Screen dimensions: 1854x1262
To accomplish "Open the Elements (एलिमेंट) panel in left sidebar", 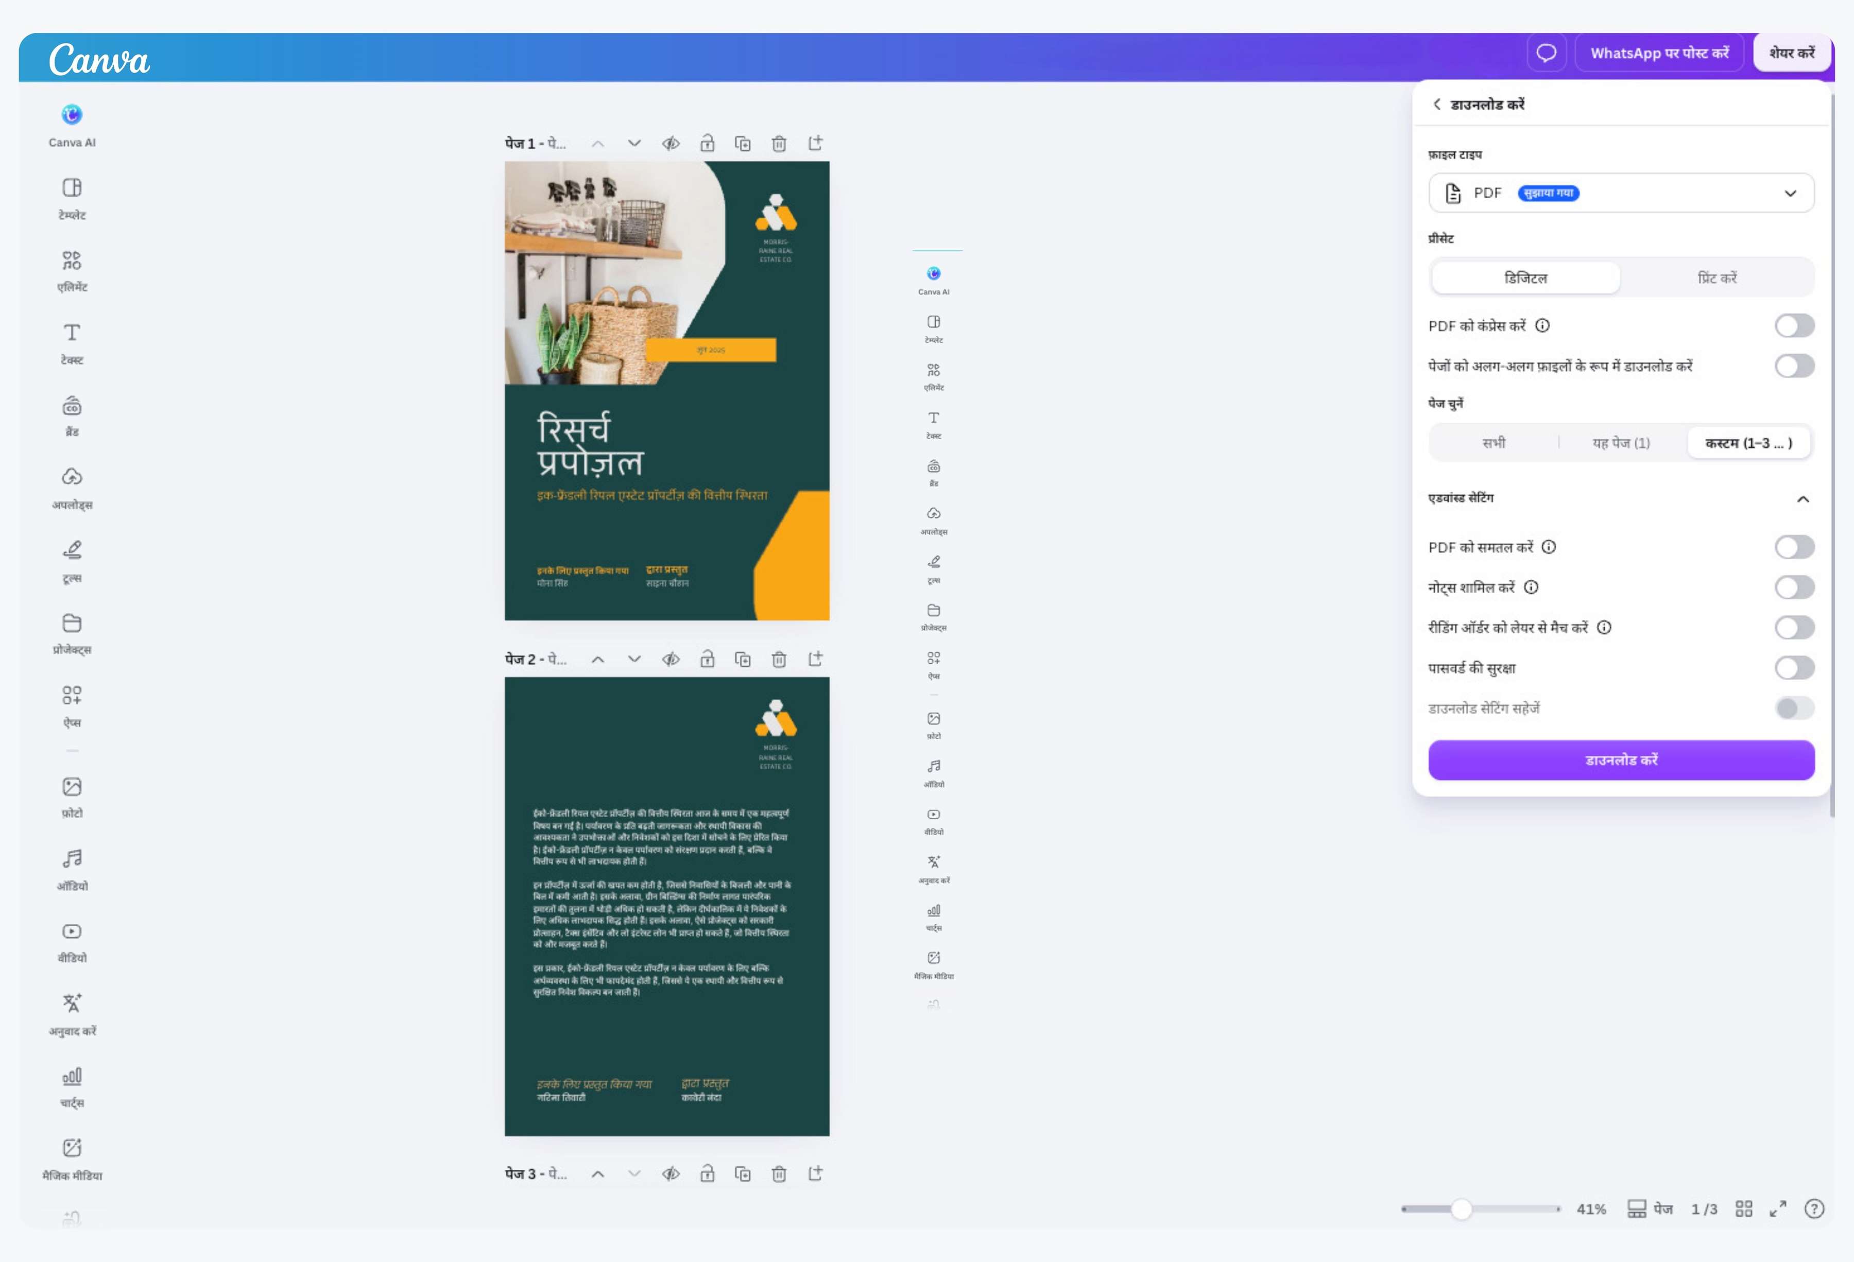I will tap(72, 271).
